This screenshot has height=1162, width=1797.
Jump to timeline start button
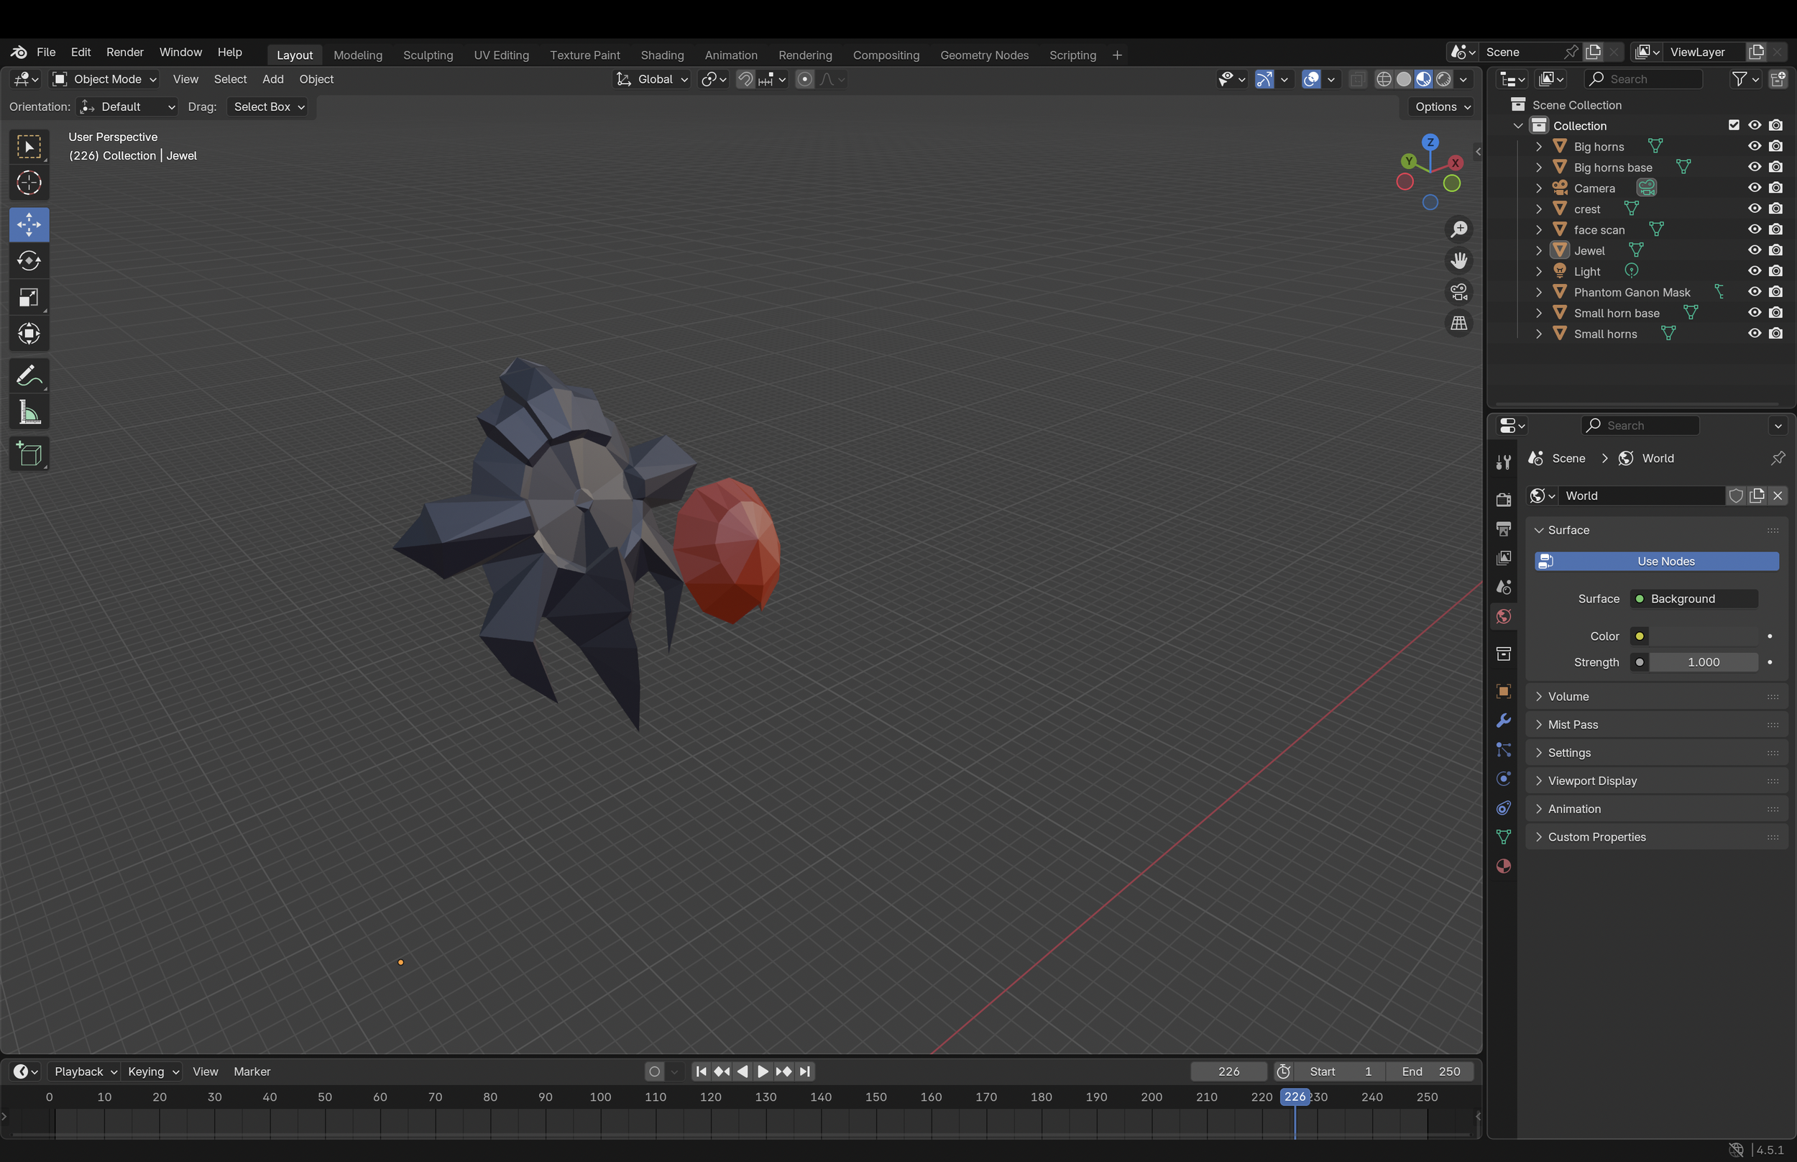[x=701, y=1071]
